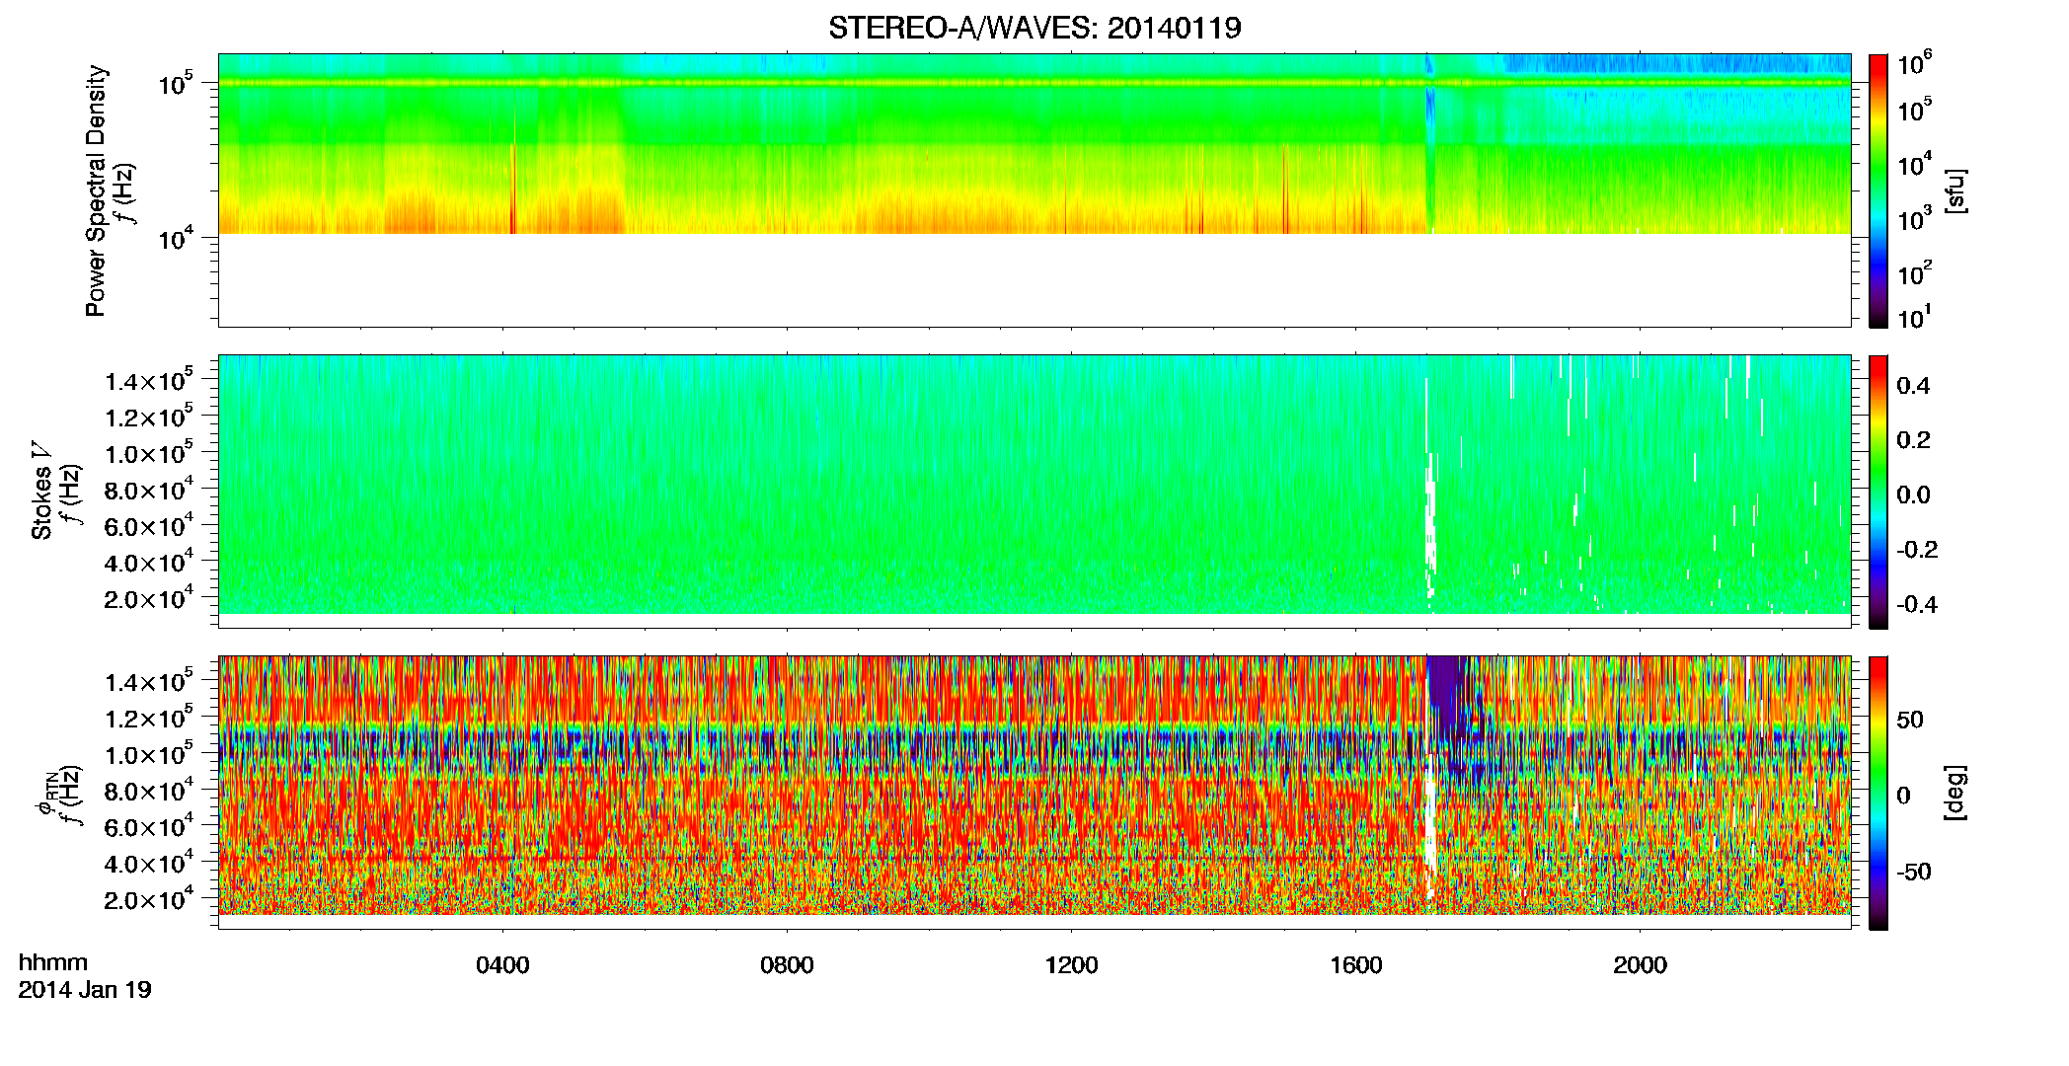Click the blank white area below 10^4 Hz
Viewport: 2069px width, 1066px height.
1034,280
